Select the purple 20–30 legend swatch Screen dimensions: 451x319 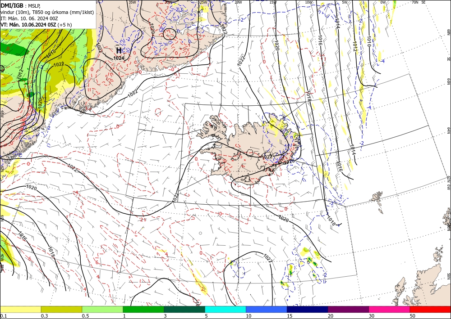pyautogui.click(x=348, y=309)
